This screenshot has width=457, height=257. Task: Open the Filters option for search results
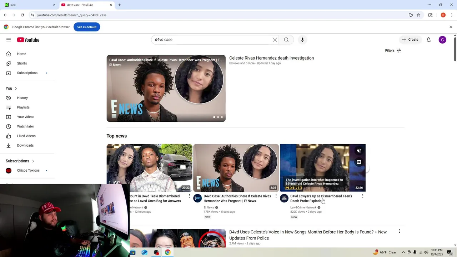click(x=393, y=51)
